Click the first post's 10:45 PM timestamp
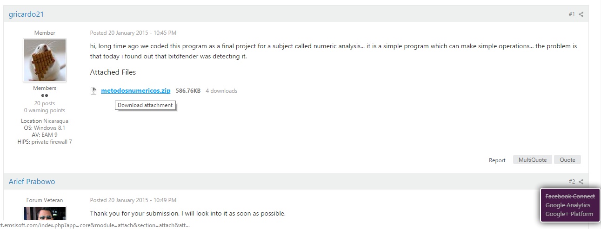 (133, 33)
